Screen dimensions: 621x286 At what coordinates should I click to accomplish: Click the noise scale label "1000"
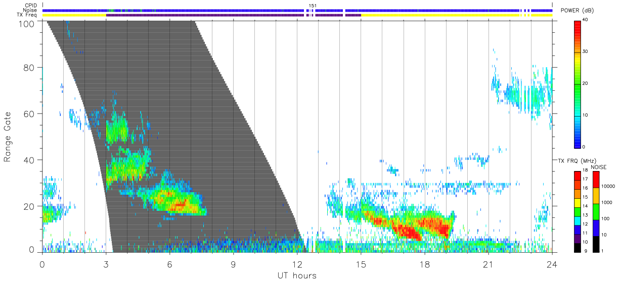tap(607, 202)
